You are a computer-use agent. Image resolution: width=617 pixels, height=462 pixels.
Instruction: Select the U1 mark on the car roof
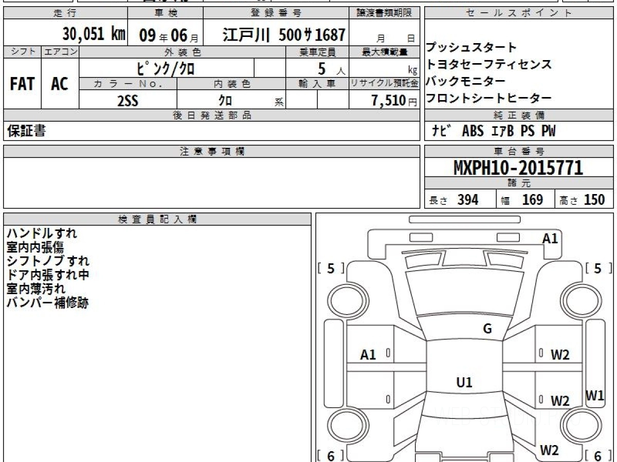click(x=464, y=382)
